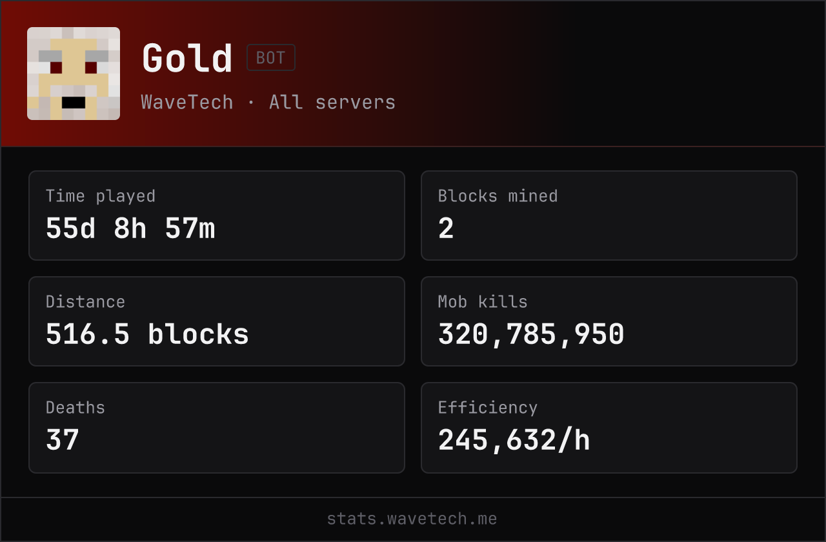Click the Deaths count 37
The image size is (826, 542).
pos(63,440)
